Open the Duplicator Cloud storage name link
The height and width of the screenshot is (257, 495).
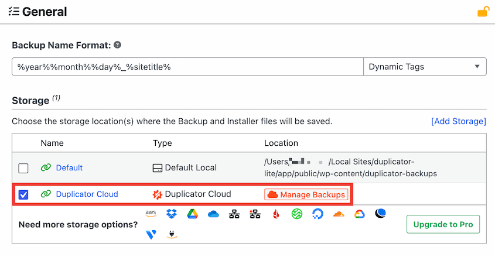pyautogui.click(x=87, y=194)
